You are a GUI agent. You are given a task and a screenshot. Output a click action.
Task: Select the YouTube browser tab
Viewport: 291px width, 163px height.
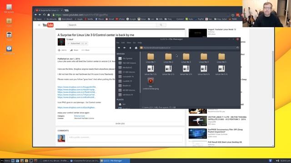click(49, 10)
